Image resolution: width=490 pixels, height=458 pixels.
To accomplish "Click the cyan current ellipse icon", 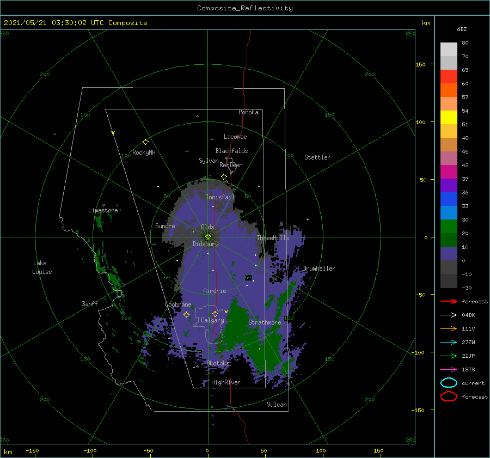I will 449,383.
